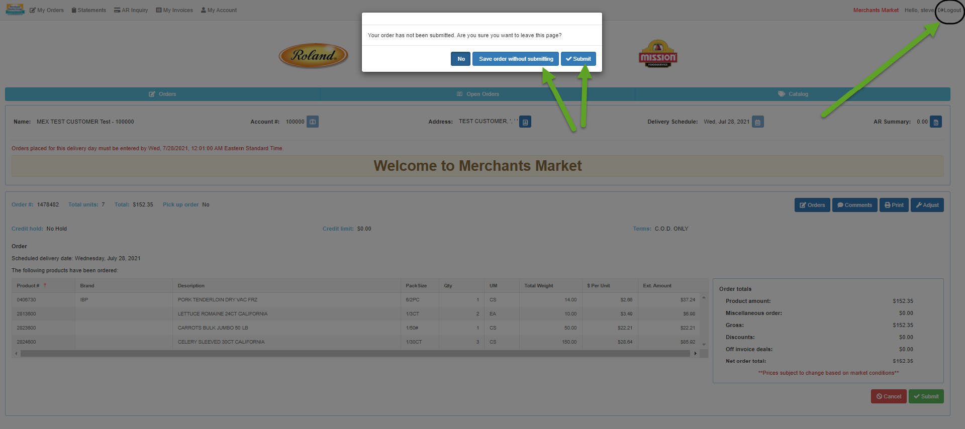Sort by UM column header
The width and height of the screenshot is (965, 429).
pos(502,286)
